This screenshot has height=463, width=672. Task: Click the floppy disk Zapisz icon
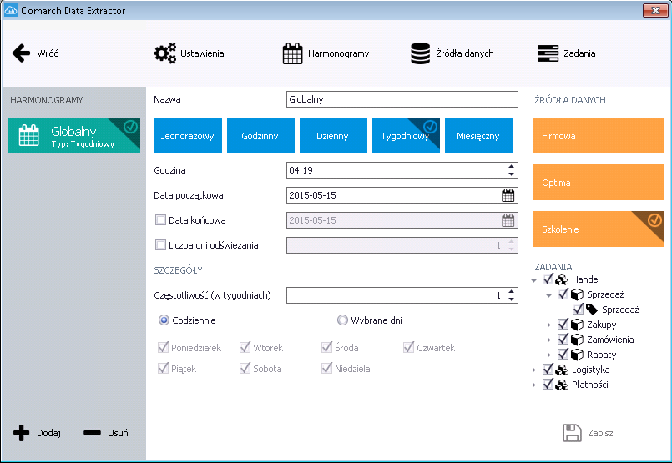pos(572,433)
